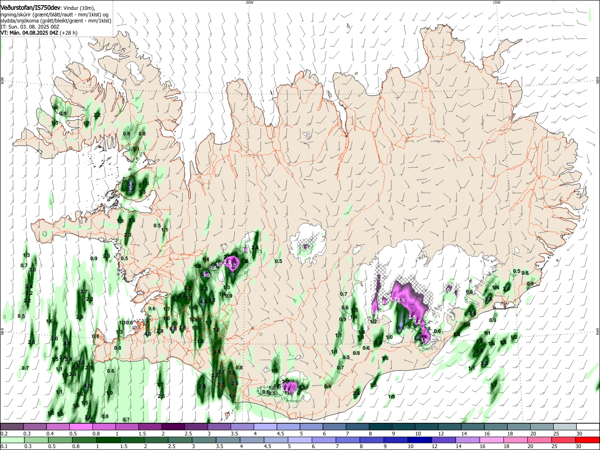
Task: Select the upper scale swatch between 6 and 7
Action: (x=334, y=427)
